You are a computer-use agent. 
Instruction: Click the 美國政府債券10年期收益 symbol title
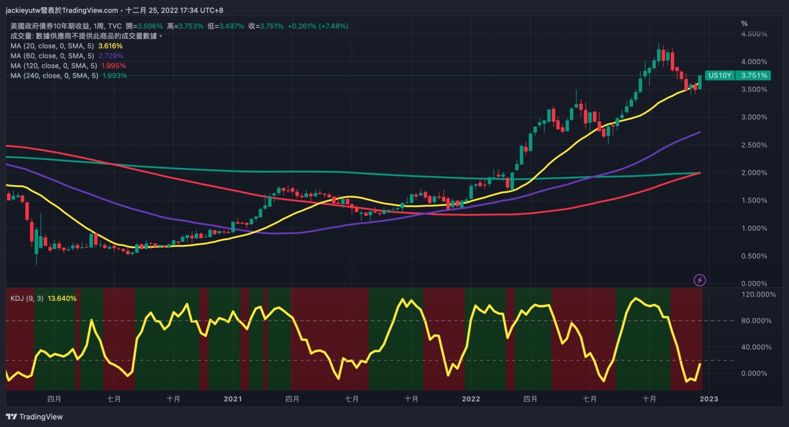50,26
